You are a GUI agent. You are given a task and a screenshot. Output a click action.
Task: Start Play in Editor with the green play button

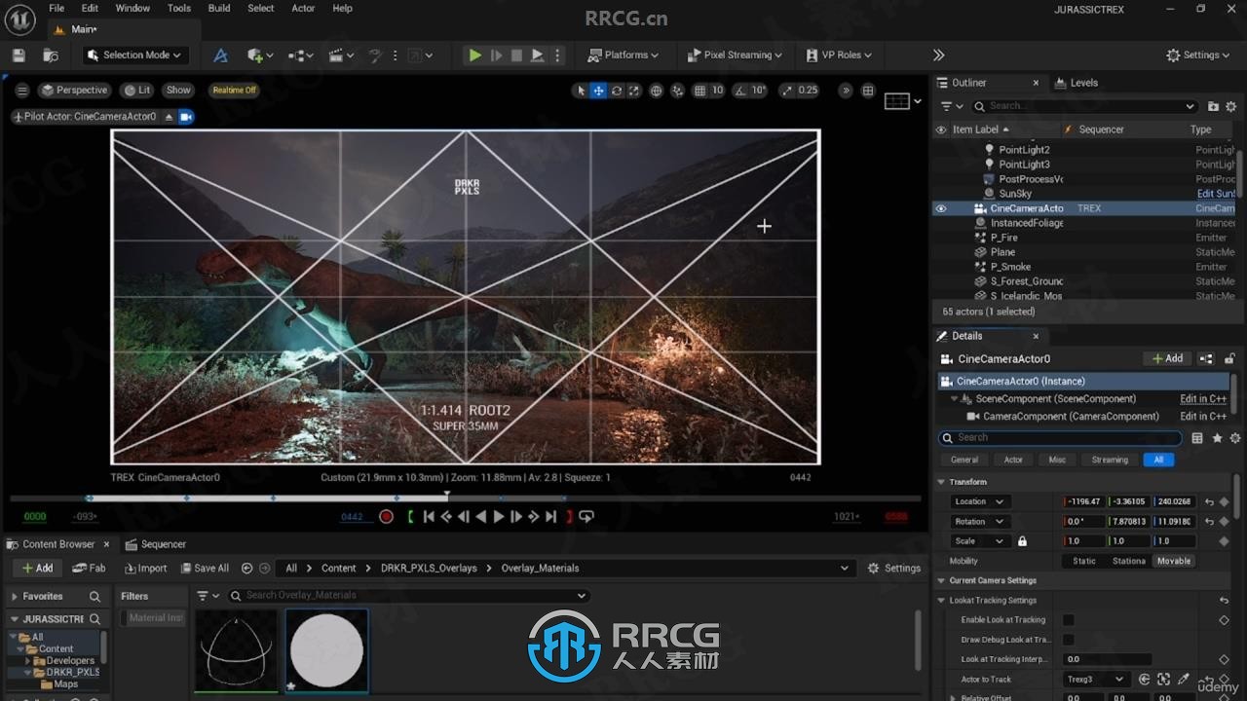(x=474, y=55)
